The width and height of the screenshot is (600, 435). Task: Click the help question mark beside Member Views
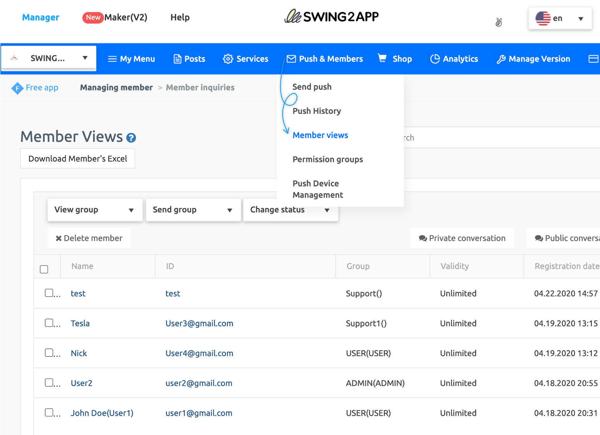click(131, 138)
